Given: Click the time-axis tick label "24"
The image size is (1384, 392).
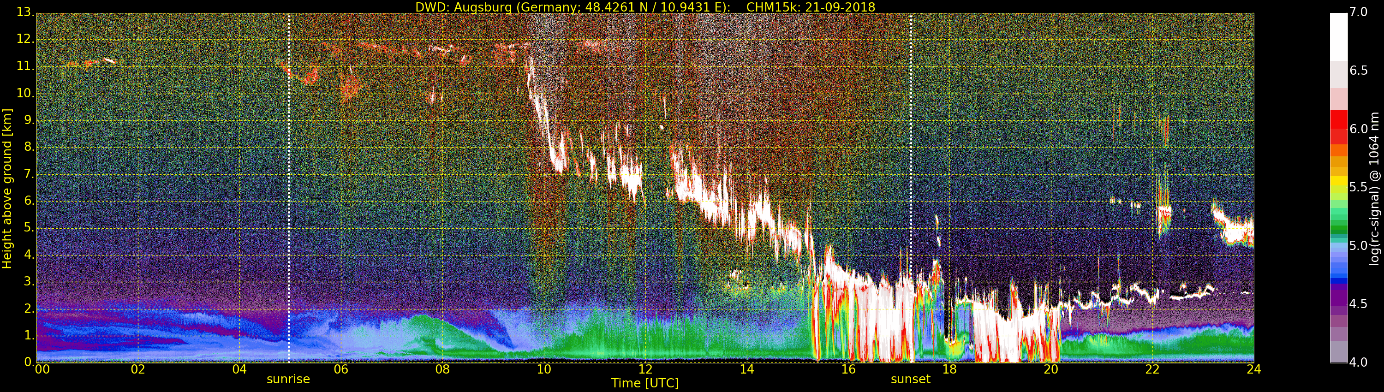Looking at the screenshot, I should [x=1254, y=369].
